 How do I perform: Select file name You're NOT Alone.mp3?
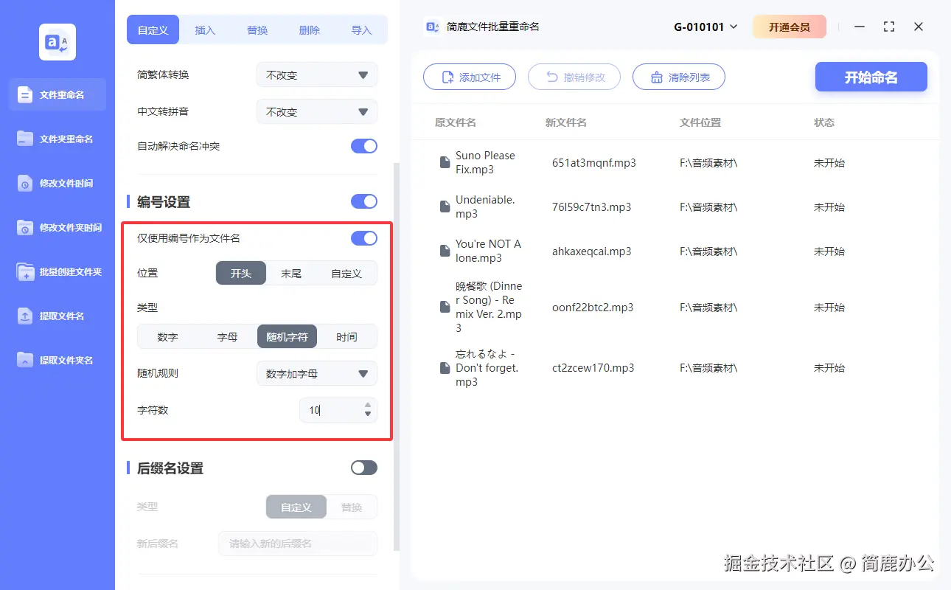pyautogui.click(x=488, y=251)
